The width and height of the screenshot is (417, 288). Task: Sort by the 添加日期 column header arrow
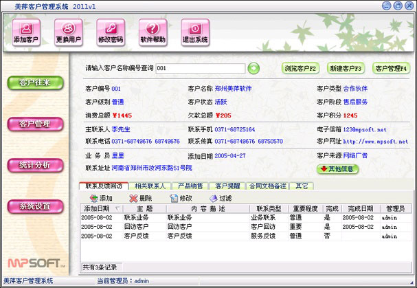coord(118,208)
